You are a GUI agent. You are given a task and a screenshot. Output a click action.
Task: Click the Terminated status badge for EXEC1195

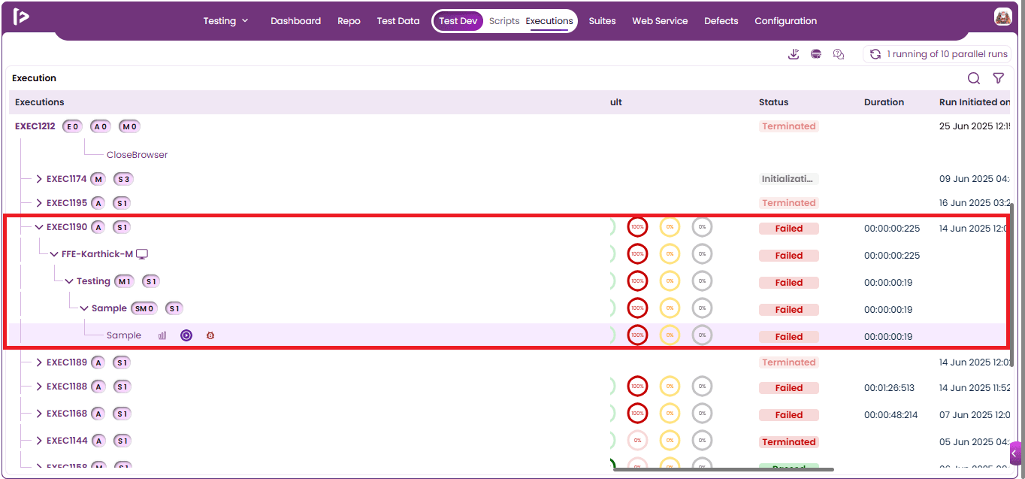789,203
